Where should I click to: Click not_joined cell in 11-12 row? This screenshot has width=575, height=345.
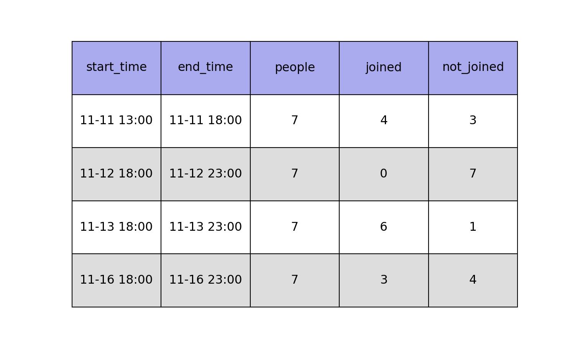[x=473, y=174]
